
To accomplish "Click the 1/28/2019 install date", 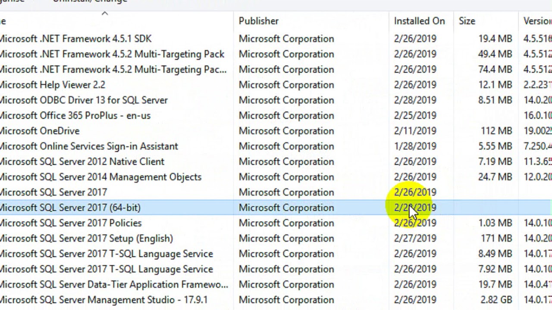I will coord(415,146).
